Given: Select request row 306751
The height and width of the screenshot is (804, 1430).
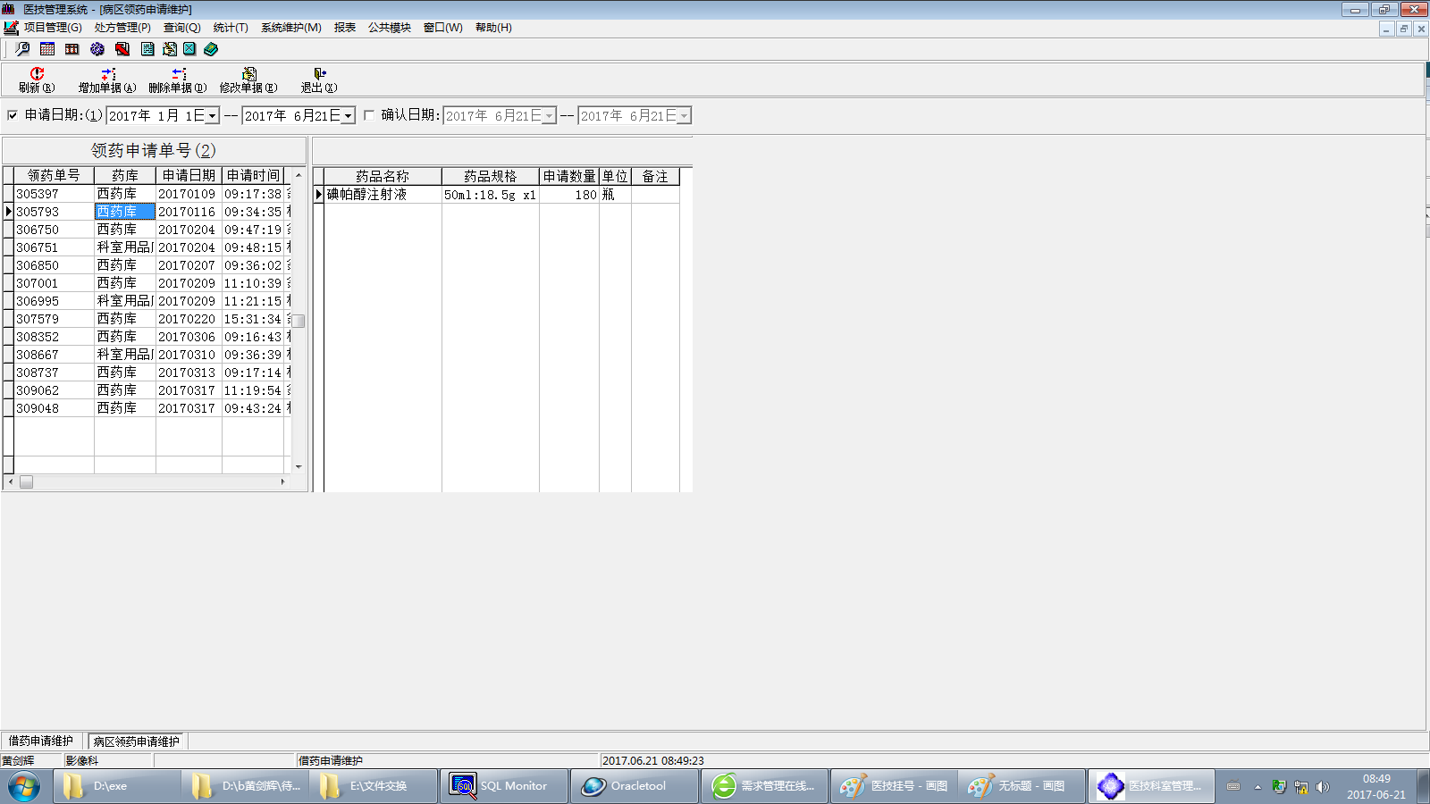Looking at the screenshot, I should [148, 247].
